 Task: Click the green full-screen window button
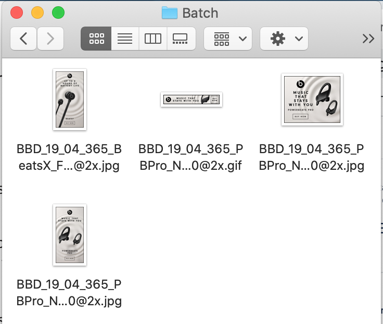click(x=58, y=13)
